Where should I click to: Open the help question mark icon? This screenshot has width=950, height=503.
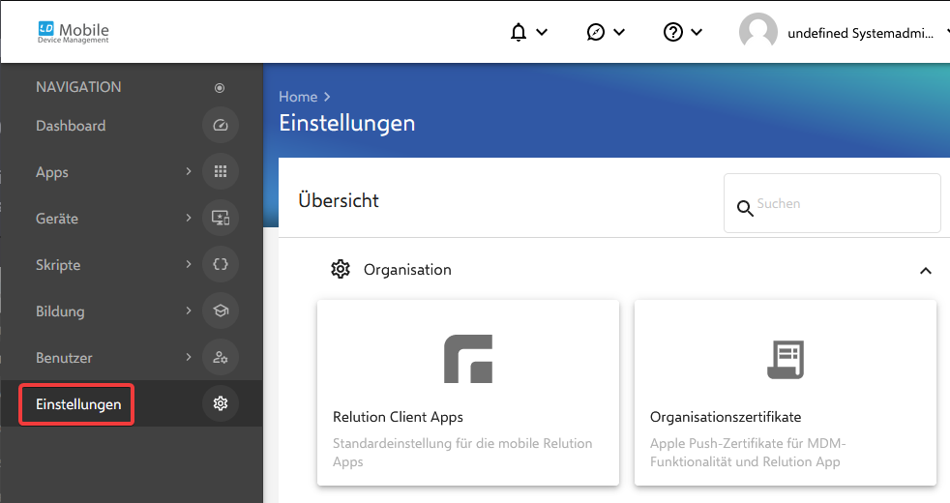click(673, 32)
